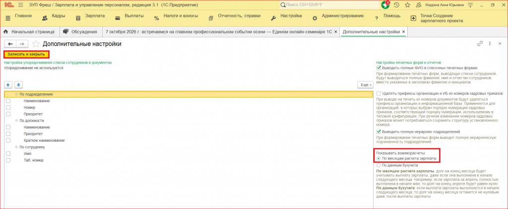The height and width of the screenshot is (209, 508).
Task: Check Таб. номер checkbox
Action: (x=8, y=160)
